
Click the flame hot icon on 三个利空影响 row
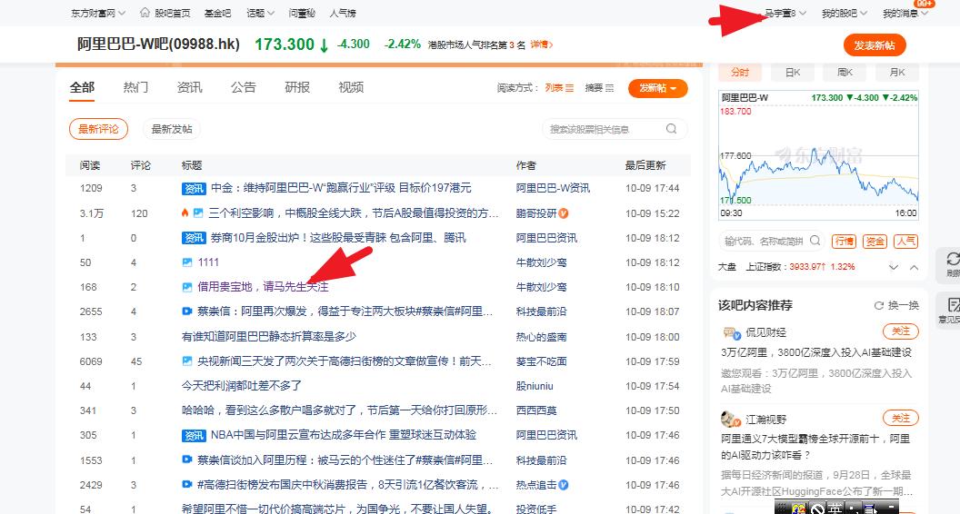(x=185, y=213)
